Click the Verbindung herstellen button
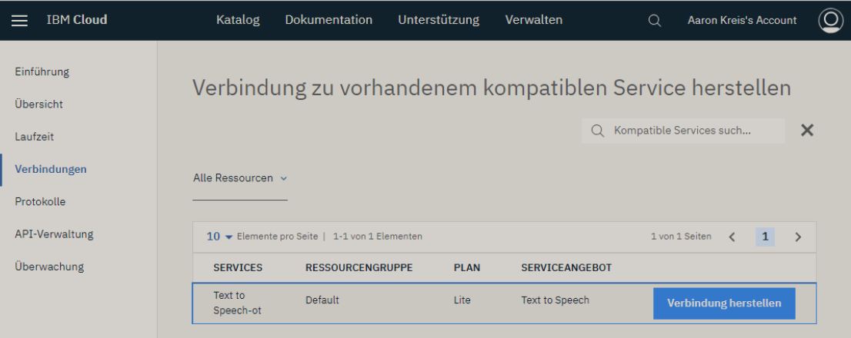Viewport: 851px width, 338px height. pyautogui.click(x=723, y=303)
